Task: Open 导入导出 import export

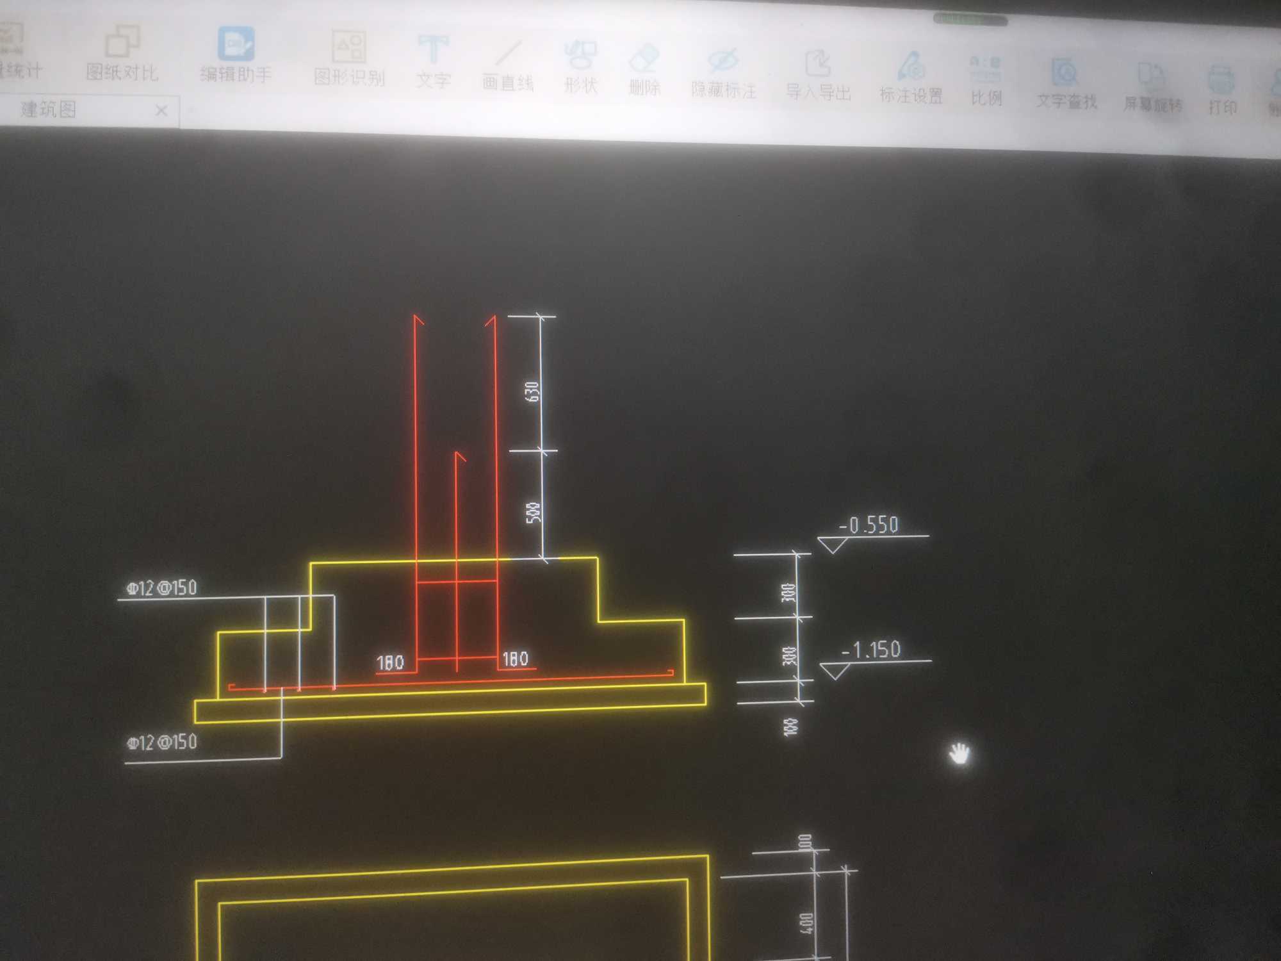Action: (818, 76)
